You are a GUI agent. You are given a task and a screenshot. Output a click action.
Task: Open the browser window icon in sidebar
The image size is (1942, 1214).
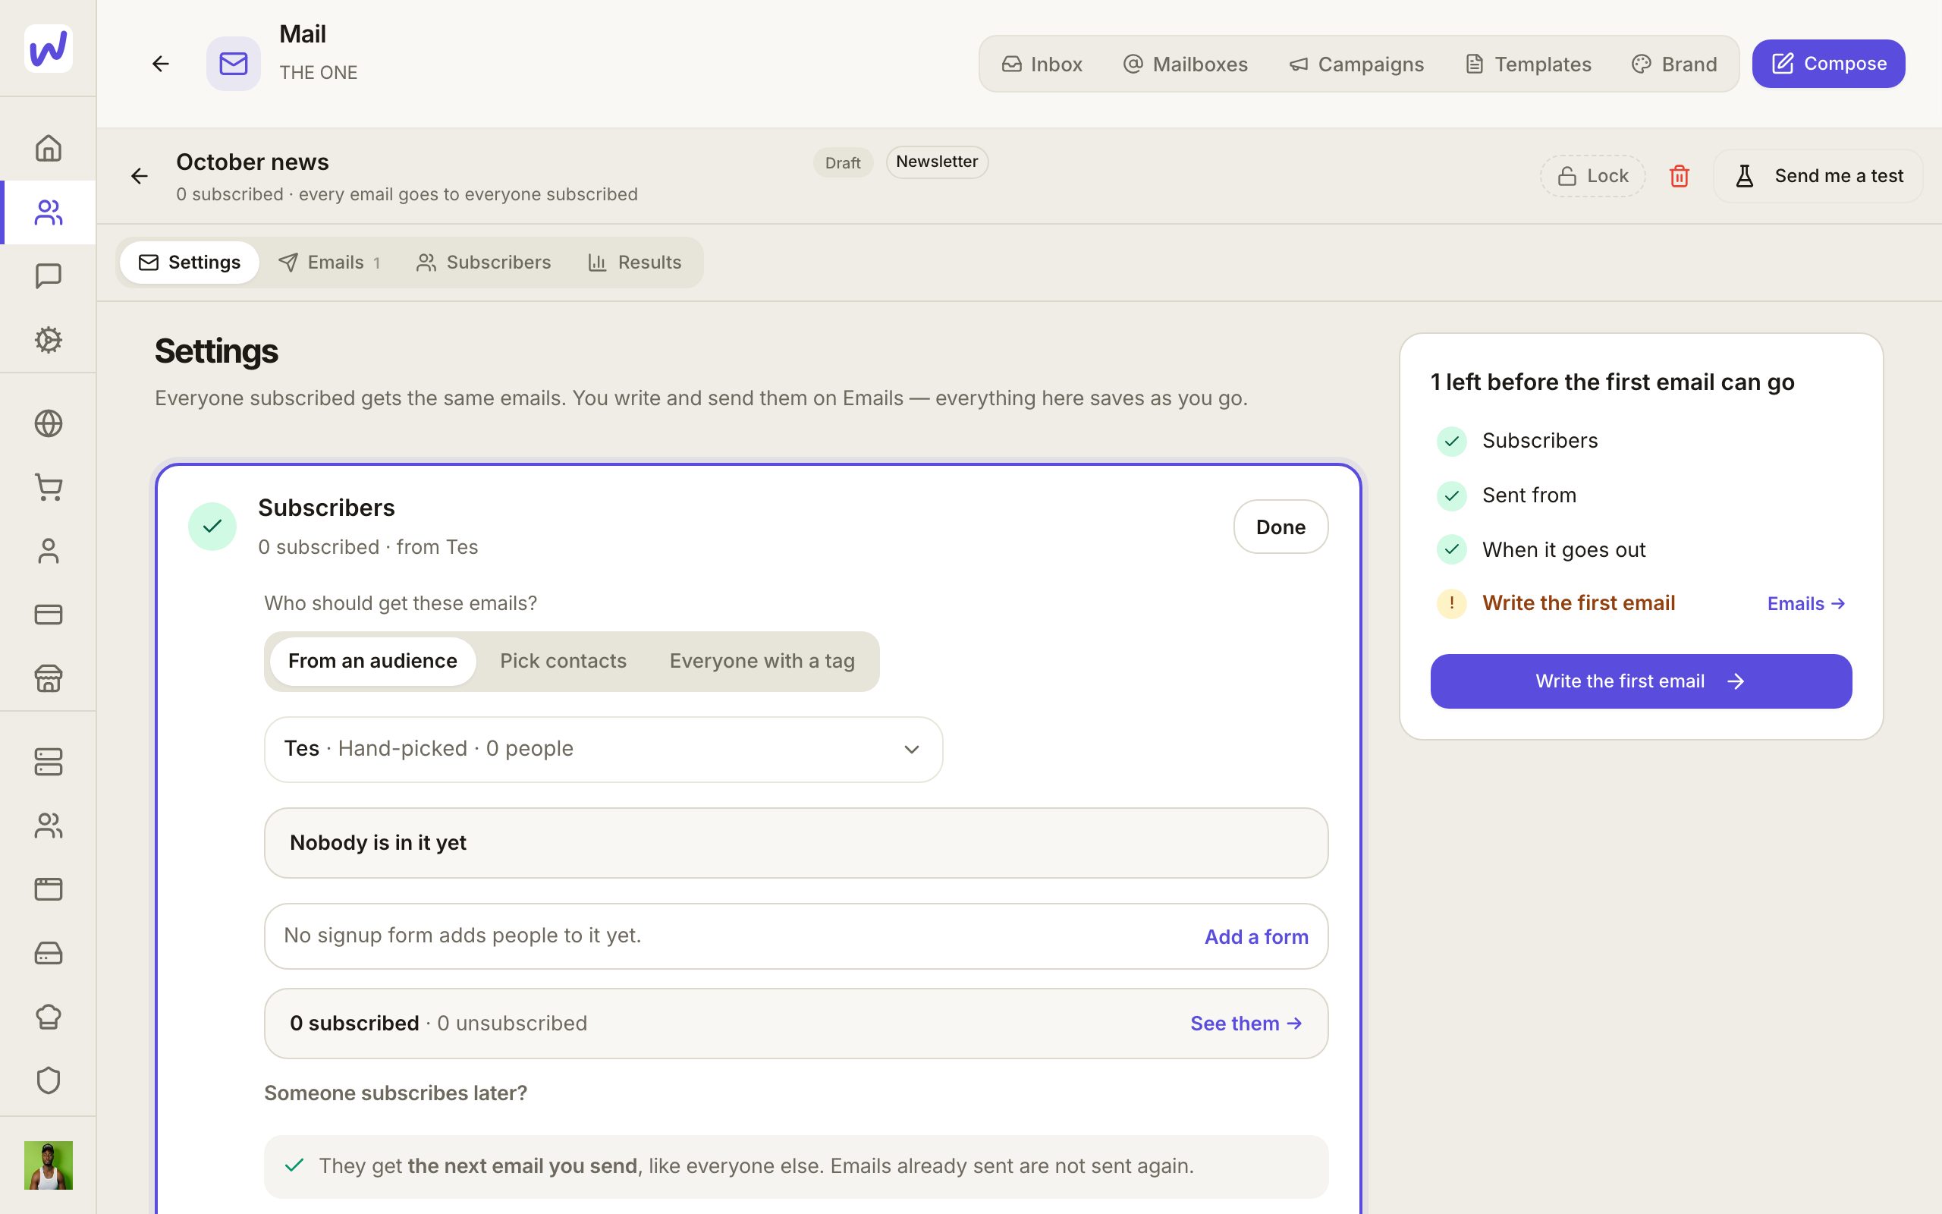pyautogui.click(x=48, y=889)
